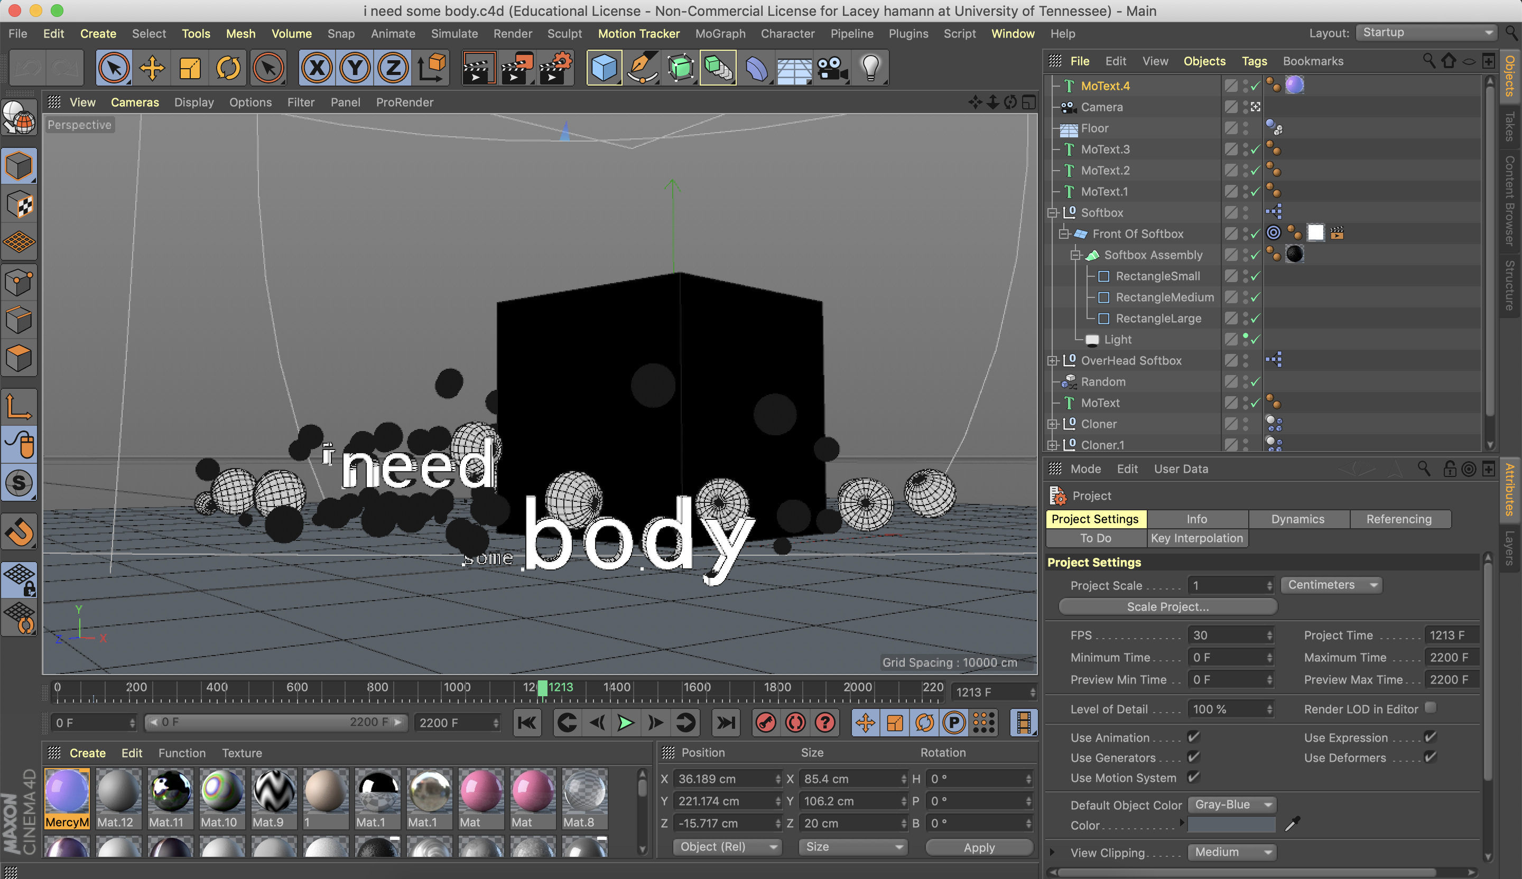The image size is (1522, 879).
Task: Open Default Object Color Gray-Blue dropdown
Action: pos(1232,805)
